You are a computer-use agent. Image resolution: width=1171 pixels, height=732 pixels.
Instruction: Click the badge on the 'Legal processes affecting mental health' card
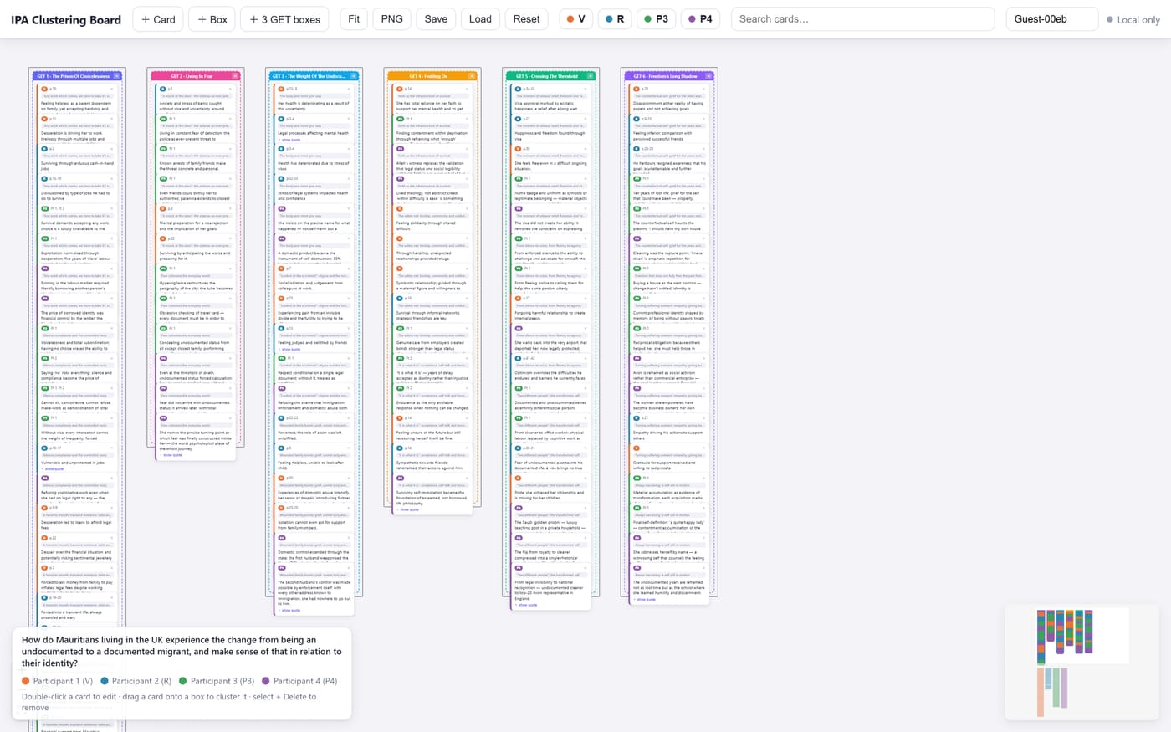(x=281, y=119)
